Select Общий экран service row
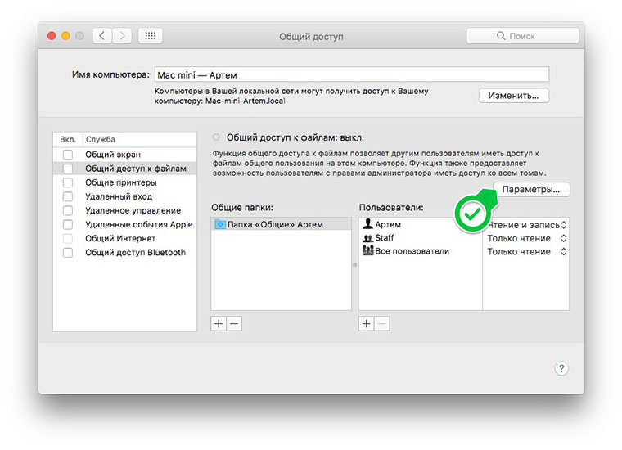The height and width of the screenshot is (450, 622). click(125, 155)
